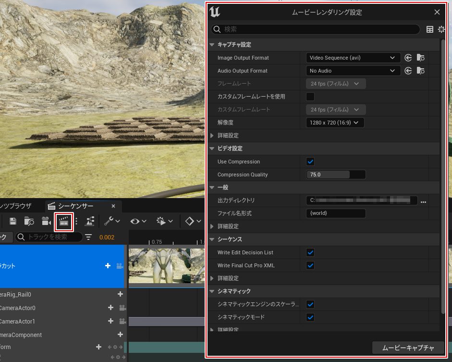The image size is (452, 362).
Task: Enable カスタムフレームレートを使用 checkbox
Action: click(310, 97)
